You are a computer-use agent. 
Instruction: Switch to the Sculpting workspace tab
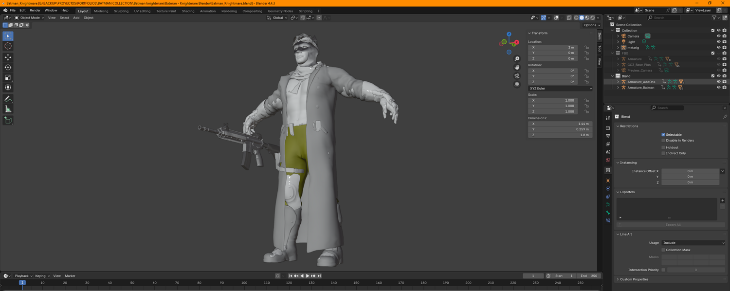tap(121, 11)
